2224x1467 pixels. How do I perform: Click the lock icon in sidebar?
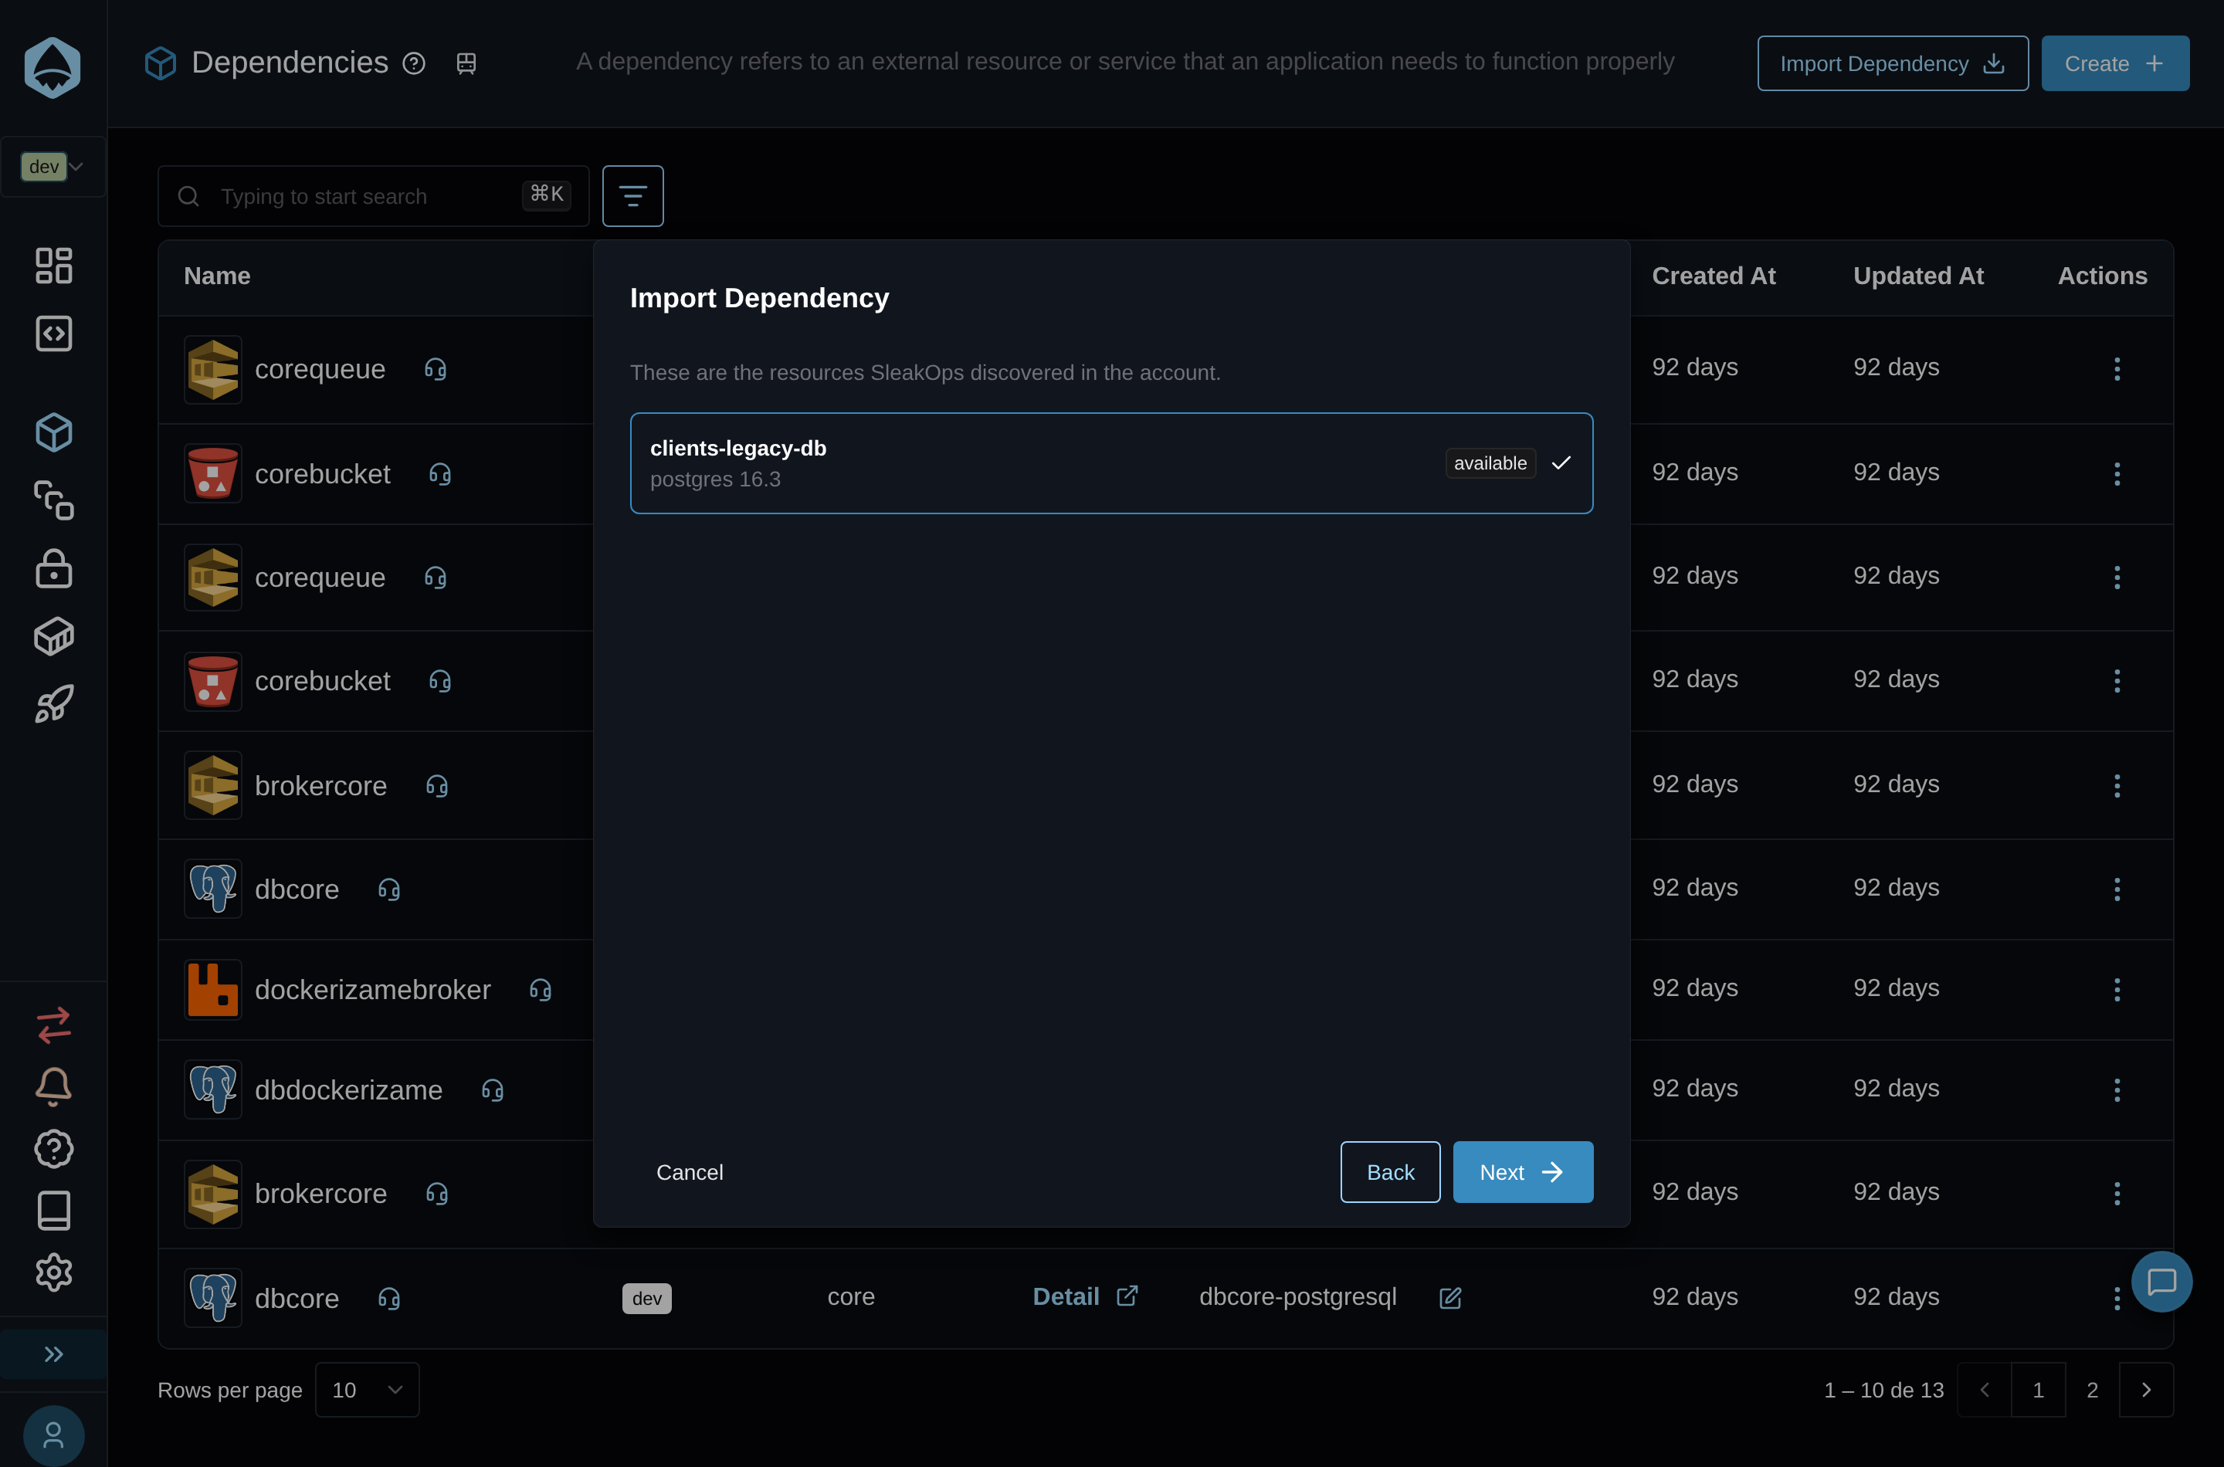53,569
